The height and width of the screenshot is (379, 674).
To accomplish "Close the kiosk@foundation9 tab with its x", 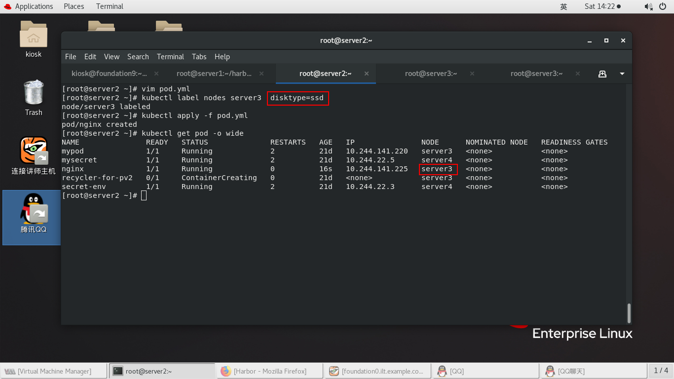I will pos(156,73).
